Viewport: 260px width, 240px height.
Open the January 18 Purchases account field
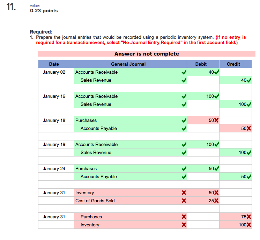point(130,120)
